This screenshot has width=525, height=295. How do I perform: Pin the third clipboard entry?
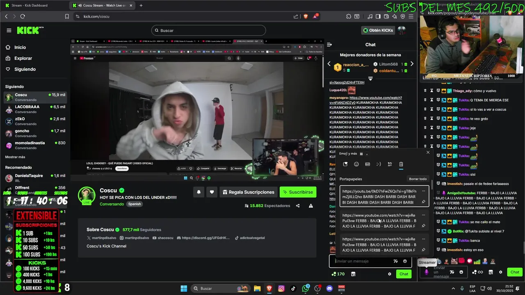423,250
